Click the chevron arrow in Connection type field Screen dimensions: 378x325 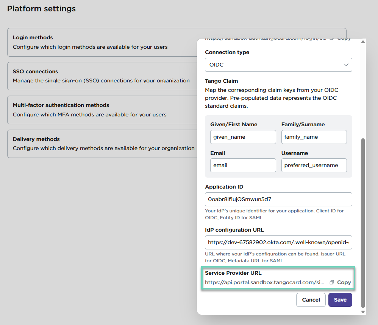coord(346,65)
